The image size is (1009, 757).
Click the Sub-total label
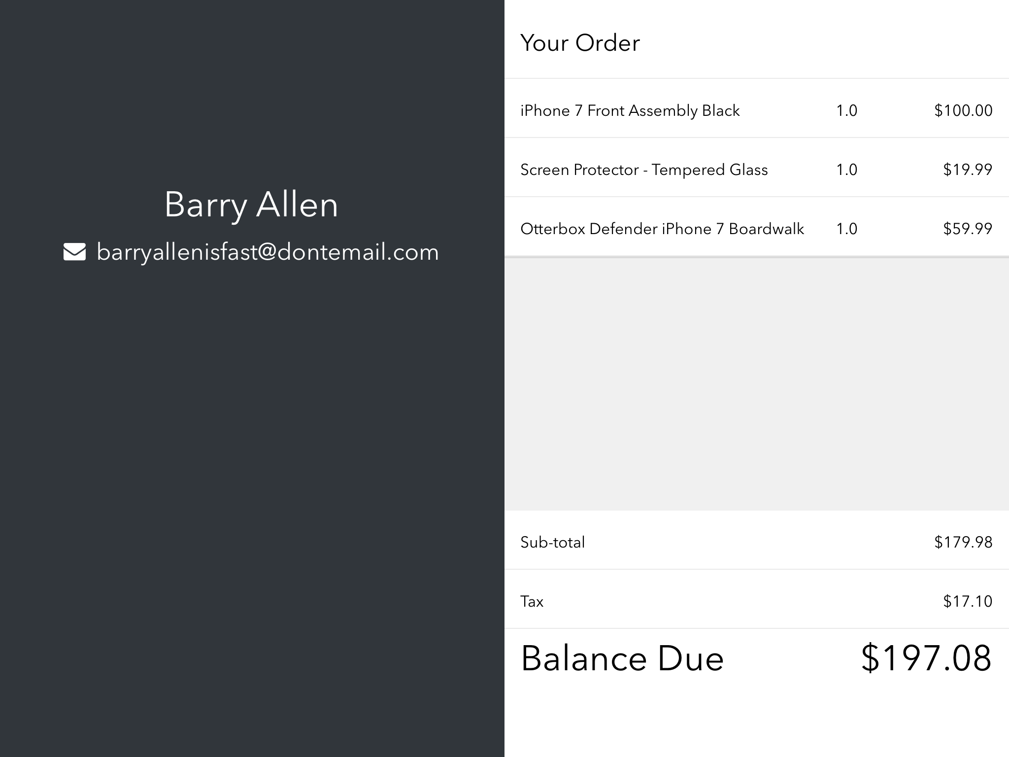(x=552, y=542)
